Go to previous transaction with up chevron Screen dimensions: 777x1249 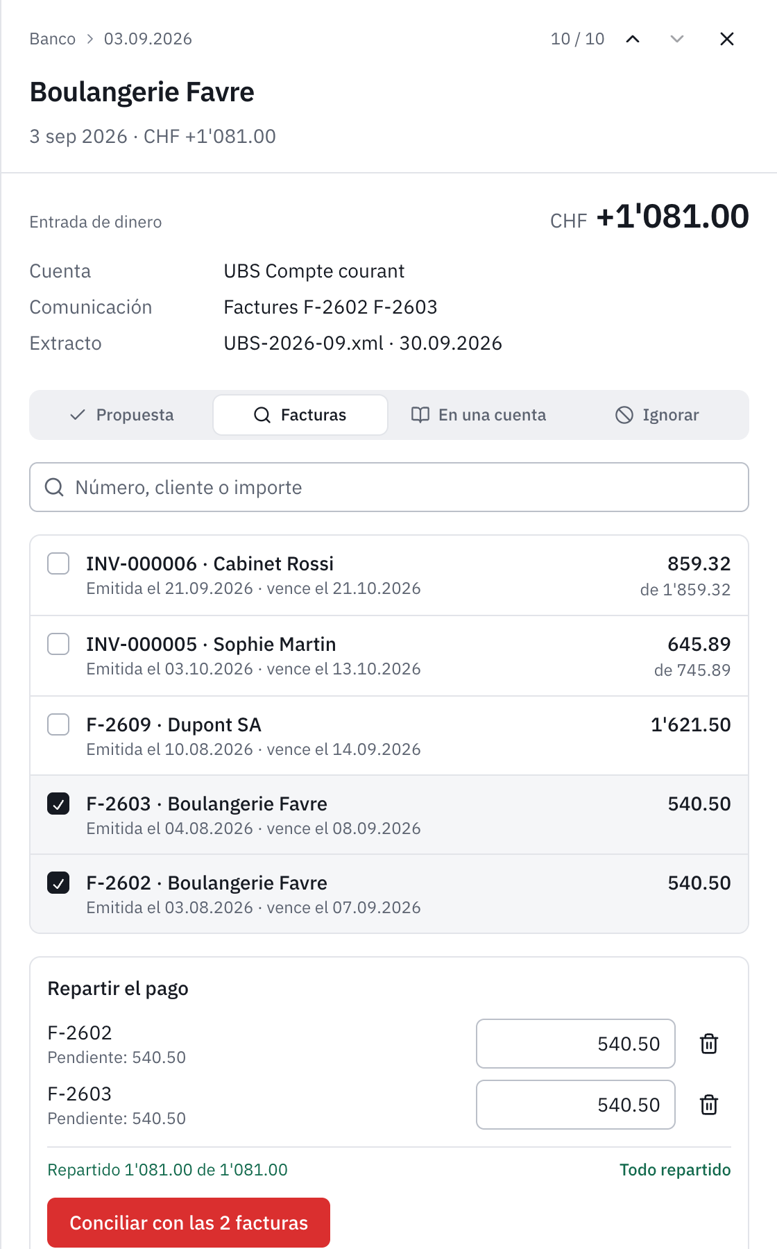click(x=633, y=39)
